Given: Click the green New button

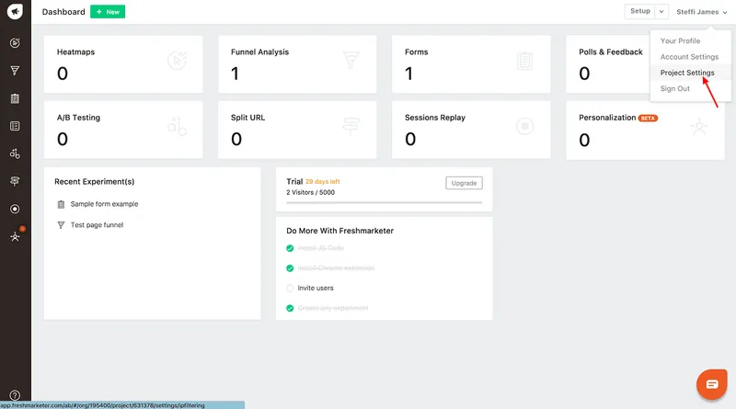Looking at the screenshot, I should coord(108,12).
